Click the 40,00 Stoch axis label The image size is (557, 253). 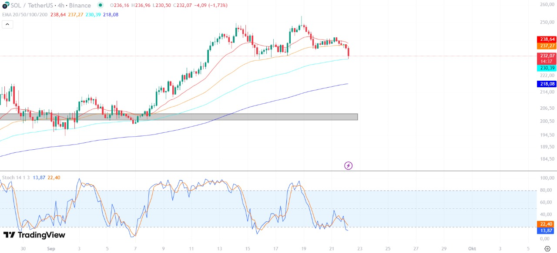pyautogui.click(x=547, y=214)
